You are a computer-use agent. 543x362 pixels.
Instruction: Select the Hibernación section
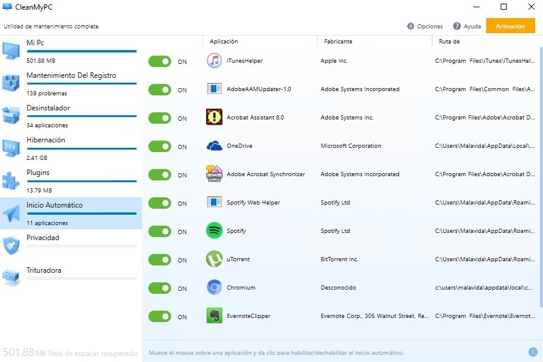71,148
